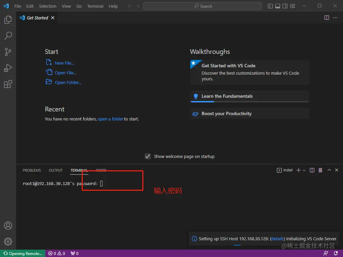Open Learn the Fundamentals walkthrough
The height and width of the screenshot is (257, 343).
point(250,96)
